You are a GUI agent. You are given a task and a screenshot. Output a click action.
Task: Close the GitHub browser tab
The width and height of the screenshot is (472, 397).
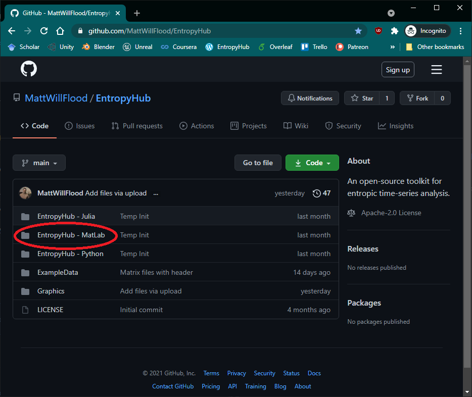pyautogui.click(x=118, y=13)
